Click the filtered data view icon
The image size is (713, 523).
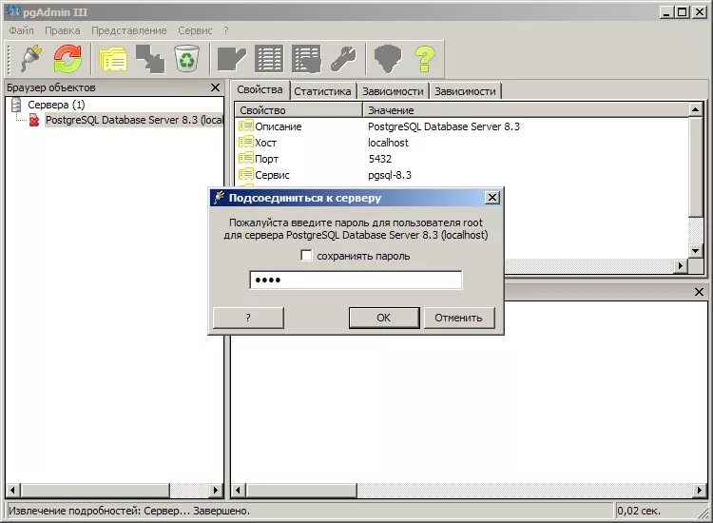point(306,59)
